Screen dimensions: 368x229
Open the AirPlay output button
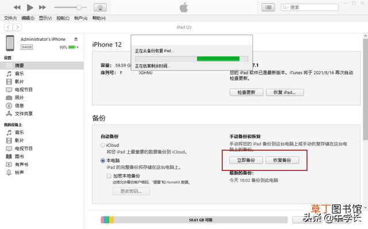click(100, 7)
